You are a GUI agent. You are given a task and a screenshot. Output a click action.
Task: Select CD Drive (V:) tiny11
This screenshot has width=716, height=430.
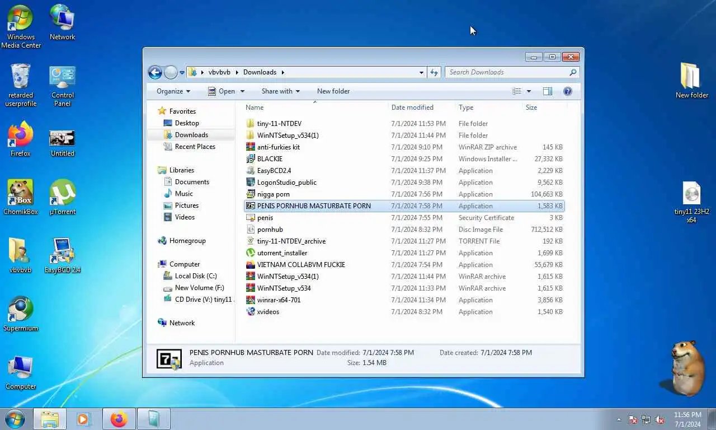pyautogui.click(x=202, y=300)
